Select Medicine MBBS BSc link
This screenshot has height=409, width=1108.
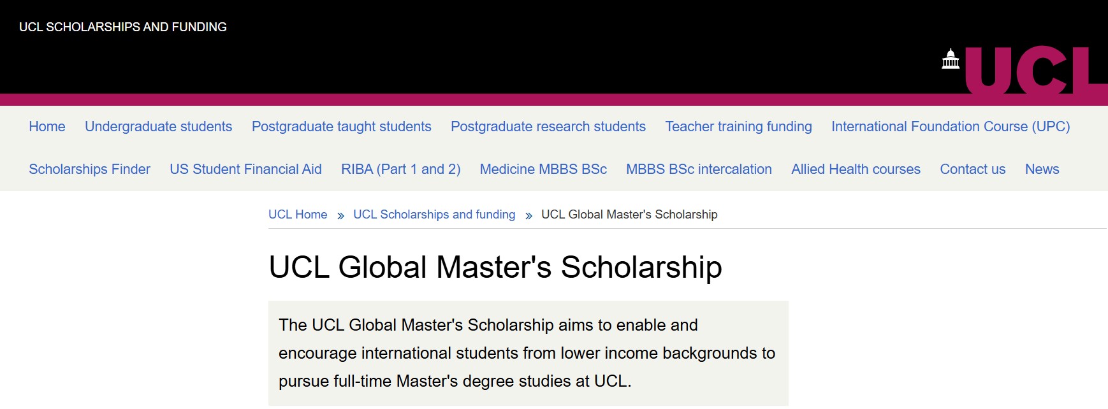543,169
